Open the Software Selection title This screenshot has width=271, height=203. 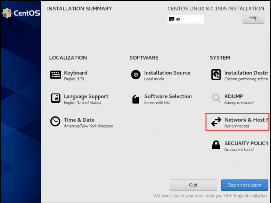[168, 96]
